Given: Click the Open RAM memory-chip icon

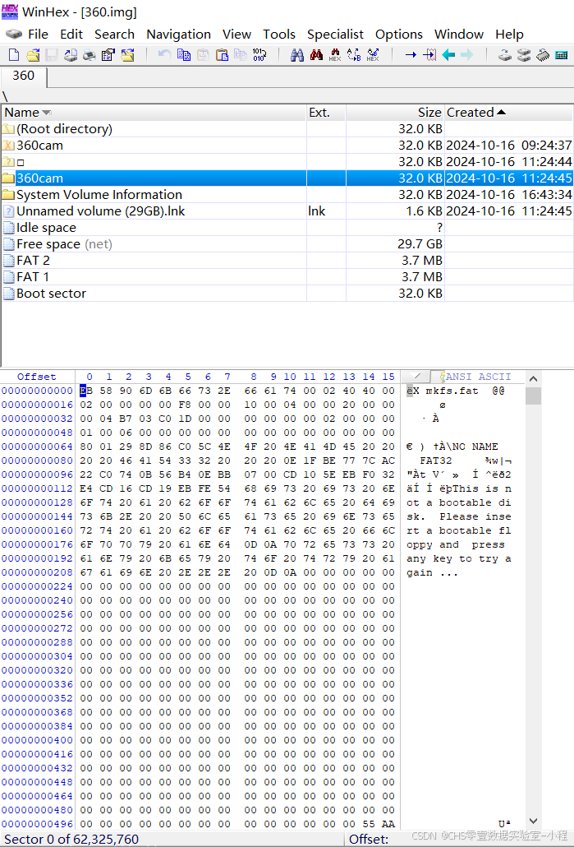Looking at the screenshot, I should [x=543, y=54].
